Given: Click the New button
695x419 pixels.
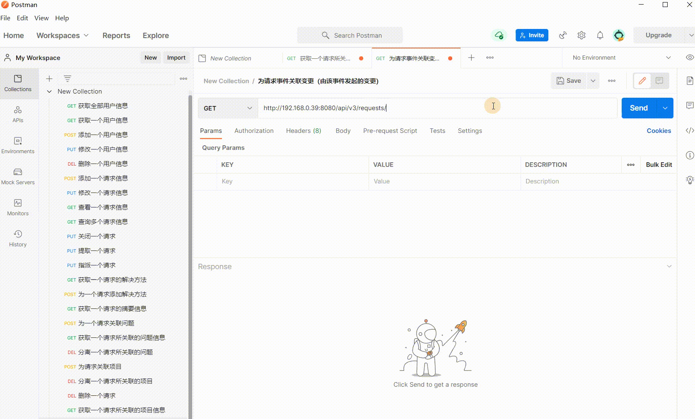Looking at the screenshot, I should 151,58.
